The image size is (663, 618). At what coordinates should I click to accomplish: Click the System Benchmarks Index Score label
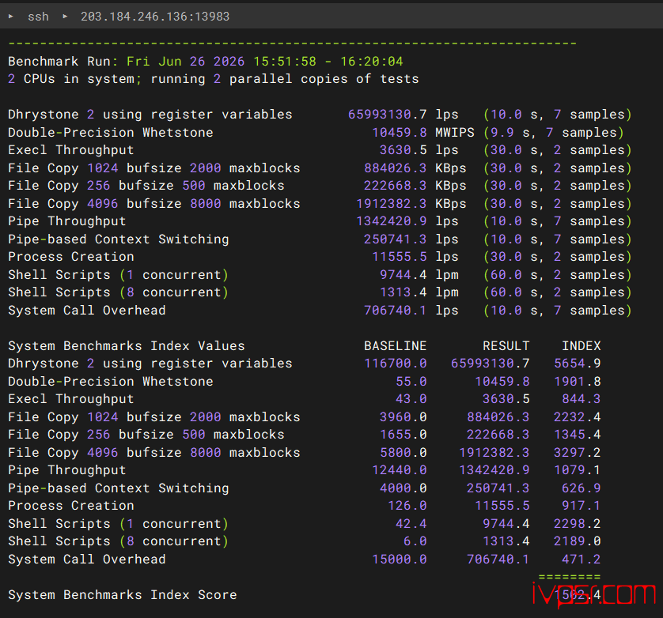point(123,595)
